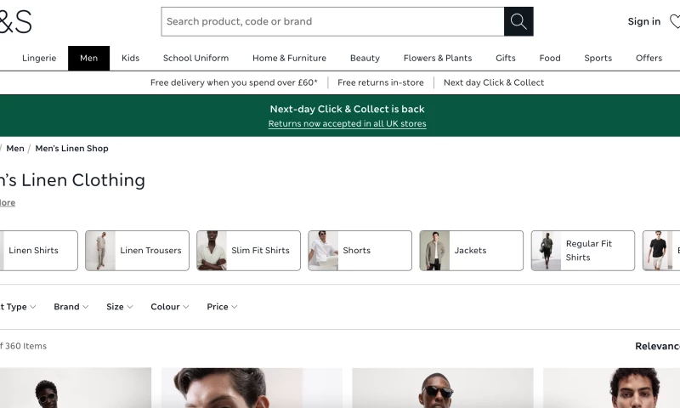This screenshot has height=408, width=680.
Task: Open the Kids menu
Action: pos(131,58)
